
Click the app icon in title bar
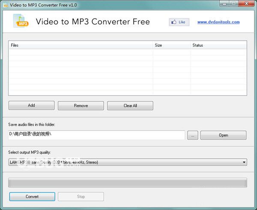[6, 5]
